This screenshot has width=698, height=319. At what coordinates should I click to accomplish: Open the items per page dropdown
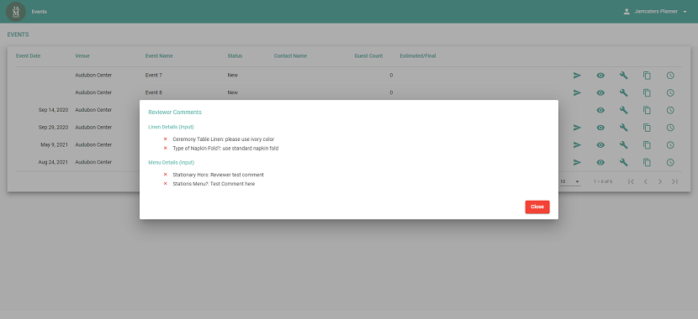570,181
